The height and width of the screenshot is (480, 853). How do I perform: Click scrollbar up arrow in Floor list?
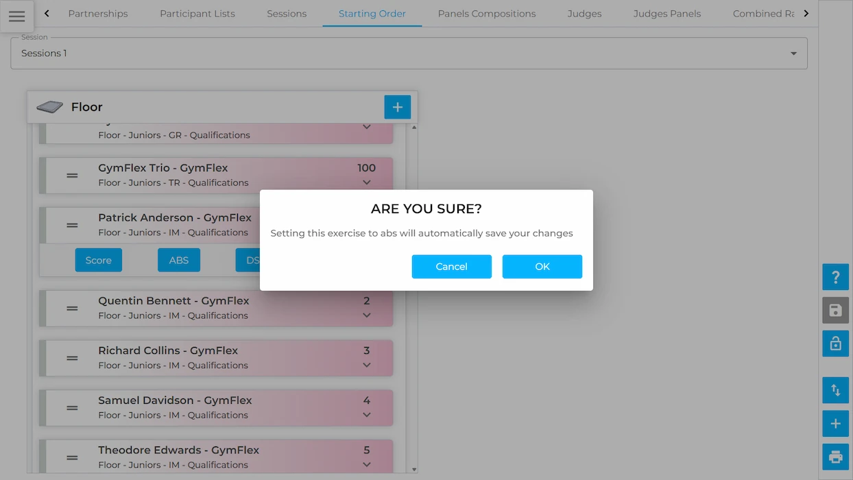tap(414, 127)
